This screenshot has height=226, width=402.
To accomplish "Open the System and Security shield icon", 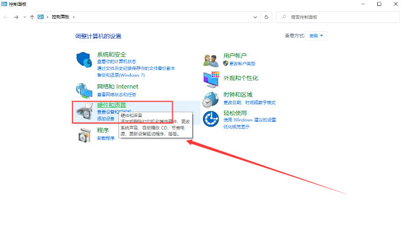I will click(84, 60).
